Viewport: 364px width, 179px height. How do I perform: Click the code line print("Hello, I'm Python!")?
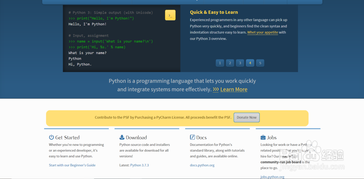(x=101, y=18)
